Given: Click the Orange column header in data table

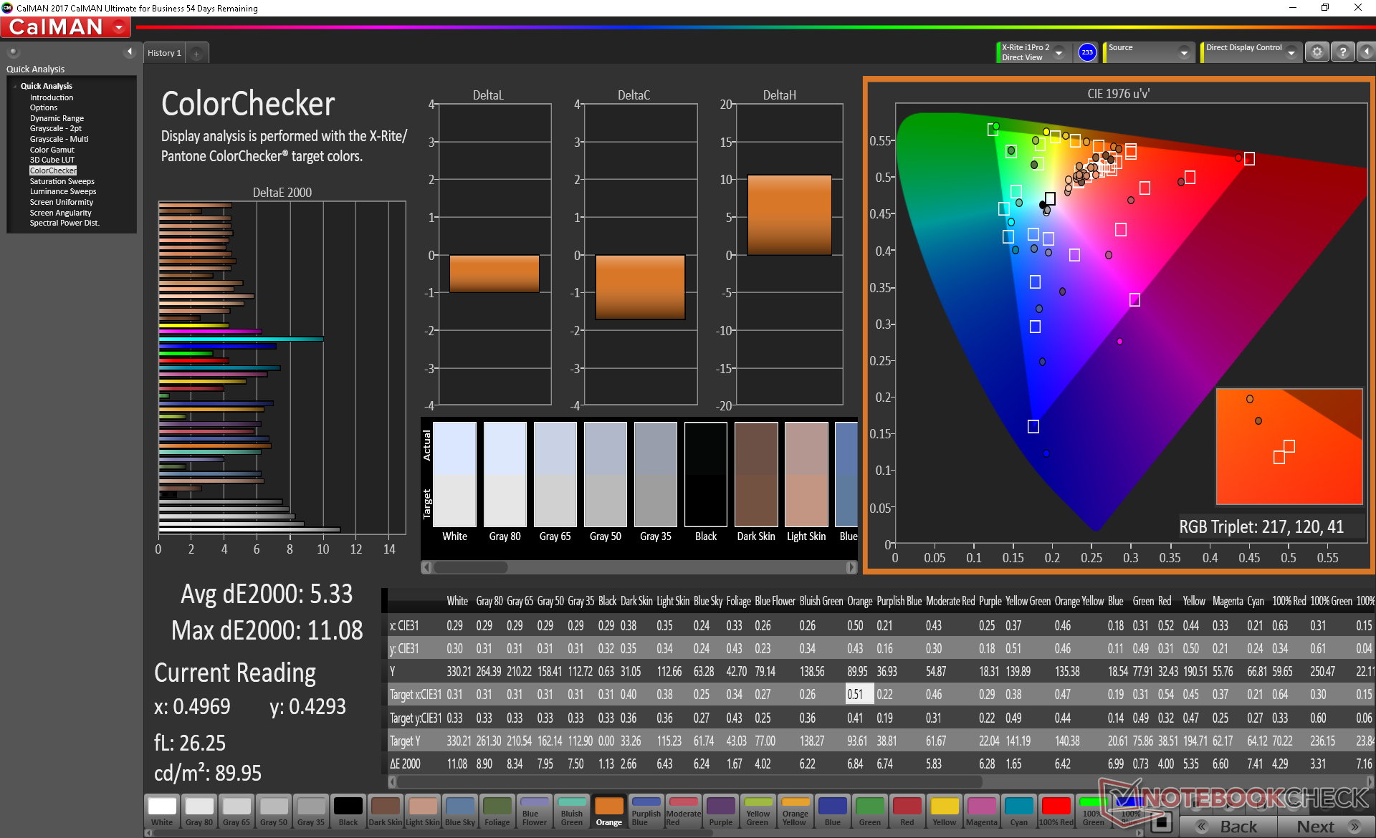Looking at the screenshot, I should pyautogui.click(x=859, y=601).
